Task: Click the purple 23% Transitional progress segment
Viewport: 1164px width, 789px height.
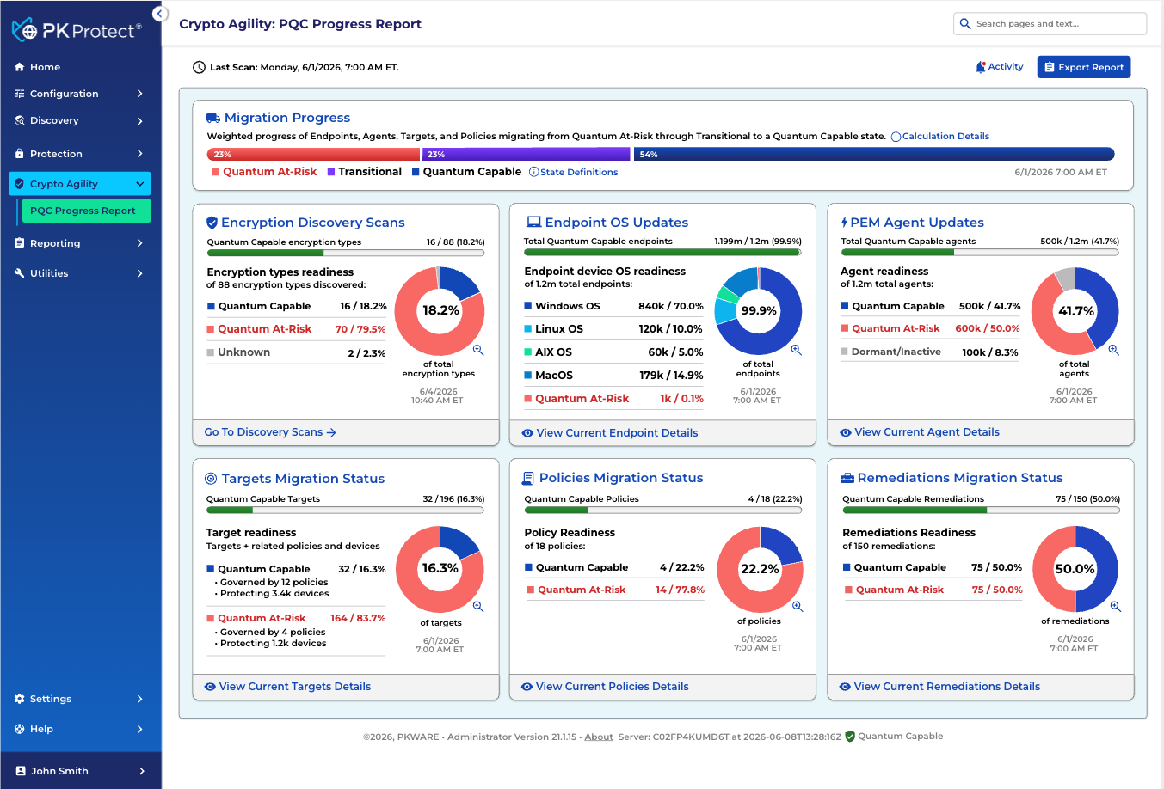Action: 526,155
